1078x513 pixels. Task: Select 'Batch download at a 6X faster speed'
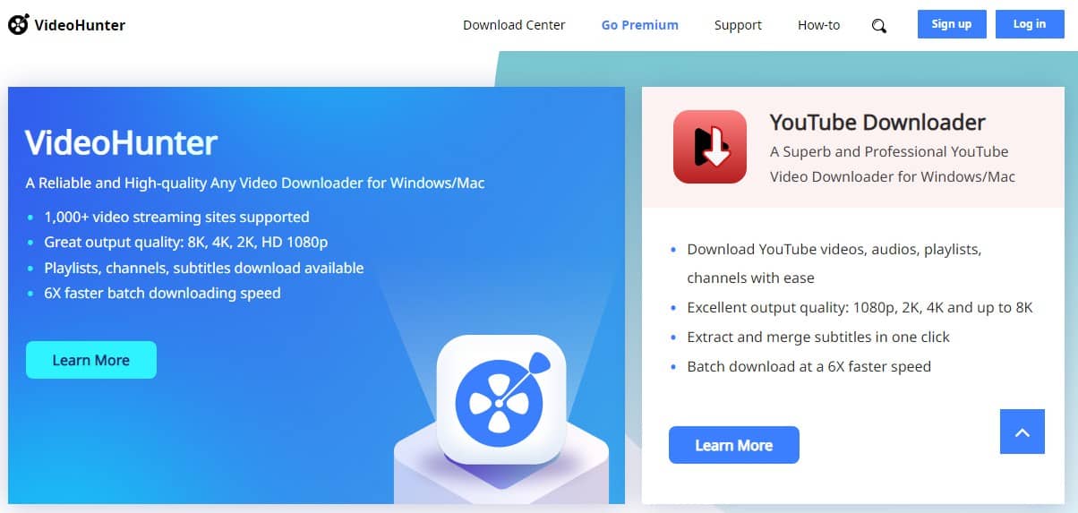tap(808, 366)
